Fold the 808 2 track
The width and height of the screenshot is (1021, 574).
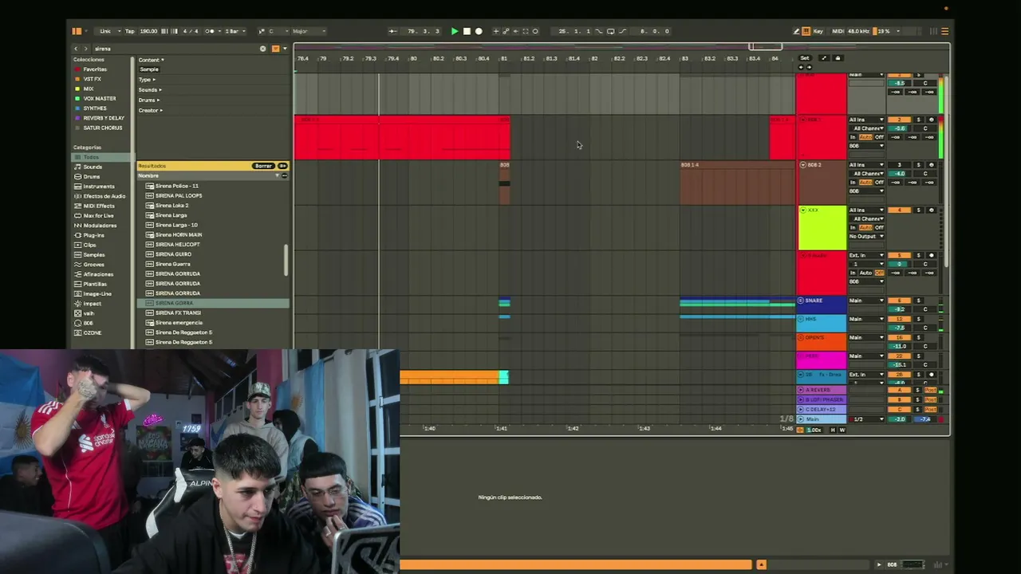coord(802,165)
